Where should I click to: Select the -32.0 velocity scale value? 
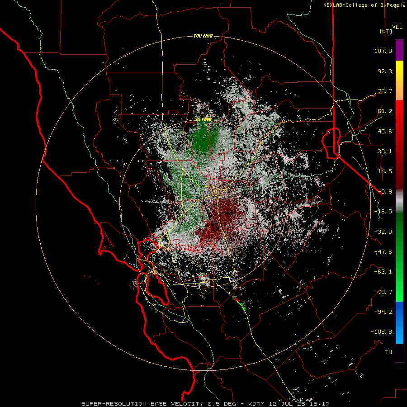(383, 232)
